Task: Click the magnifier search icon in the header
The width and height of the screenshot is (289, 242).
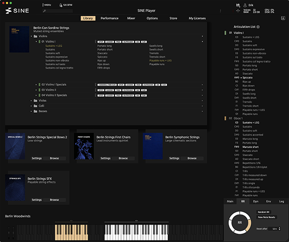Action: (44, 11)
